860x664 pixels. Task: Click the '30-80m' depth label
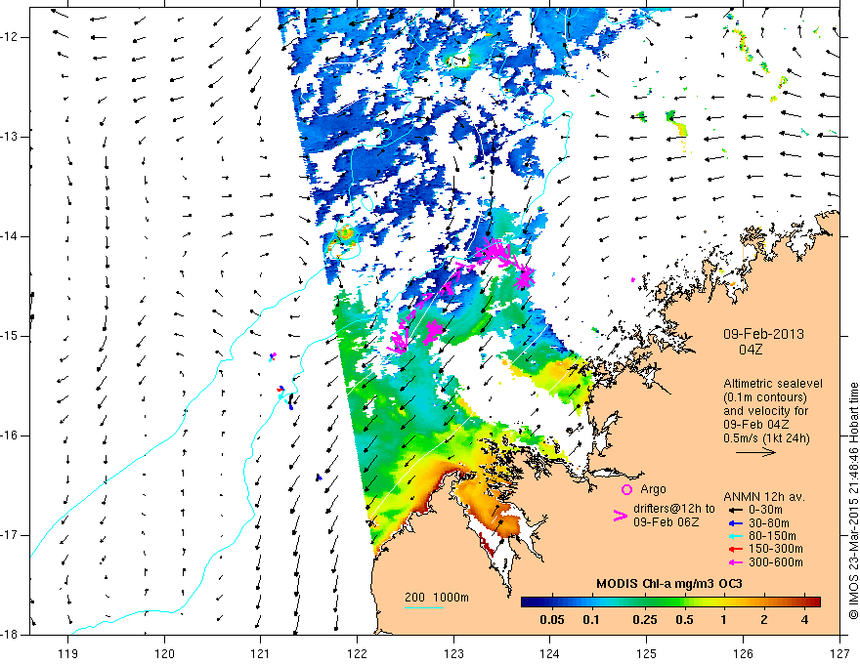point(769,523)
